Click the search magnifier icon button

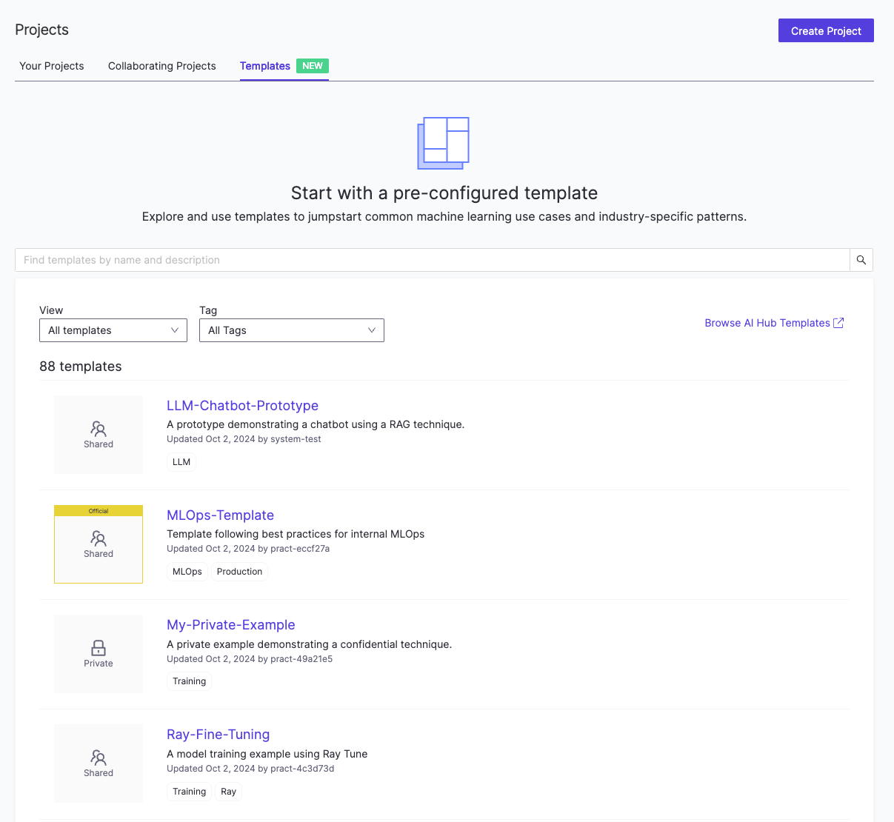click(x=861, y=260)
